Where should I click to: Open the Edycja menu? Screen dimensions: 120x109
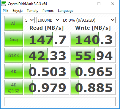tap(18, 11)
